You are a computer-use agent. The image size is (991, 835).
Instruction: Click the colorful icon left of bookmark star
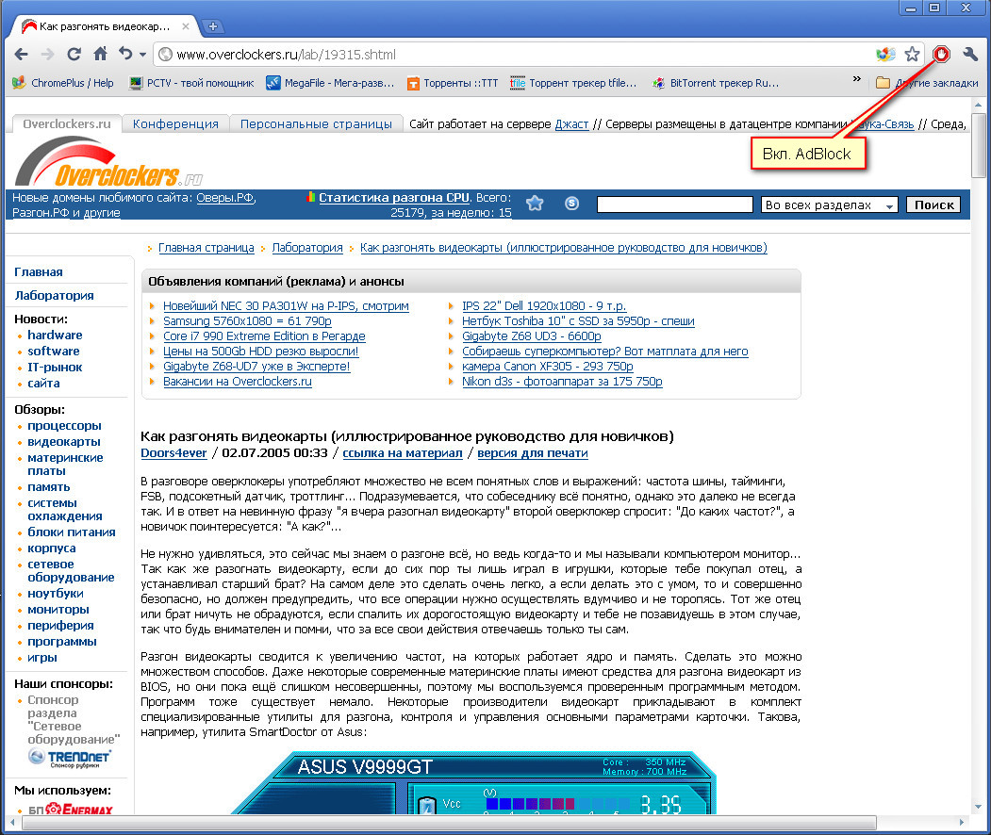885,55
